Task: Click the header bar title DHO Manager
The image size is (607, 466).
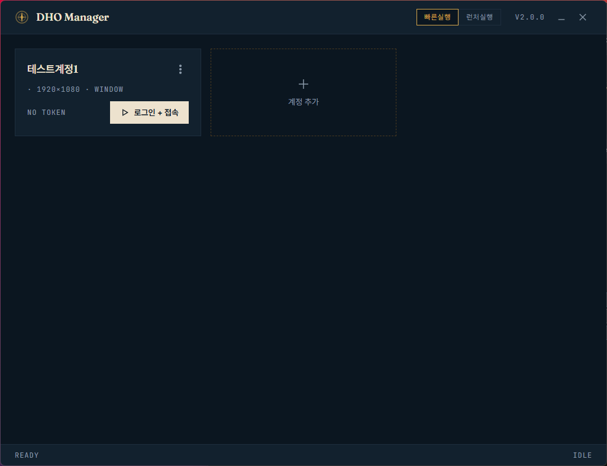Action: (x=73, y=17)
